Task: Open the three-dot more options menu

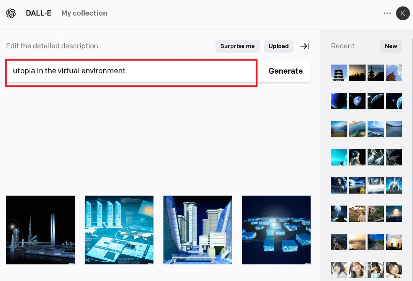Action: click(387, 13)
